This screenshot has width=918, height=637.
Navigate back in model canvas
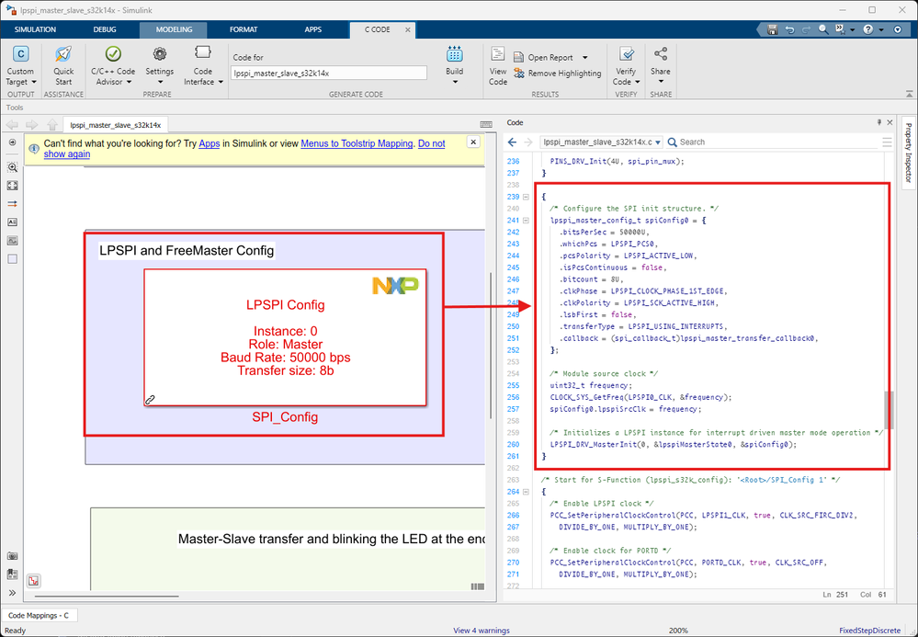(x=12, y=125)
